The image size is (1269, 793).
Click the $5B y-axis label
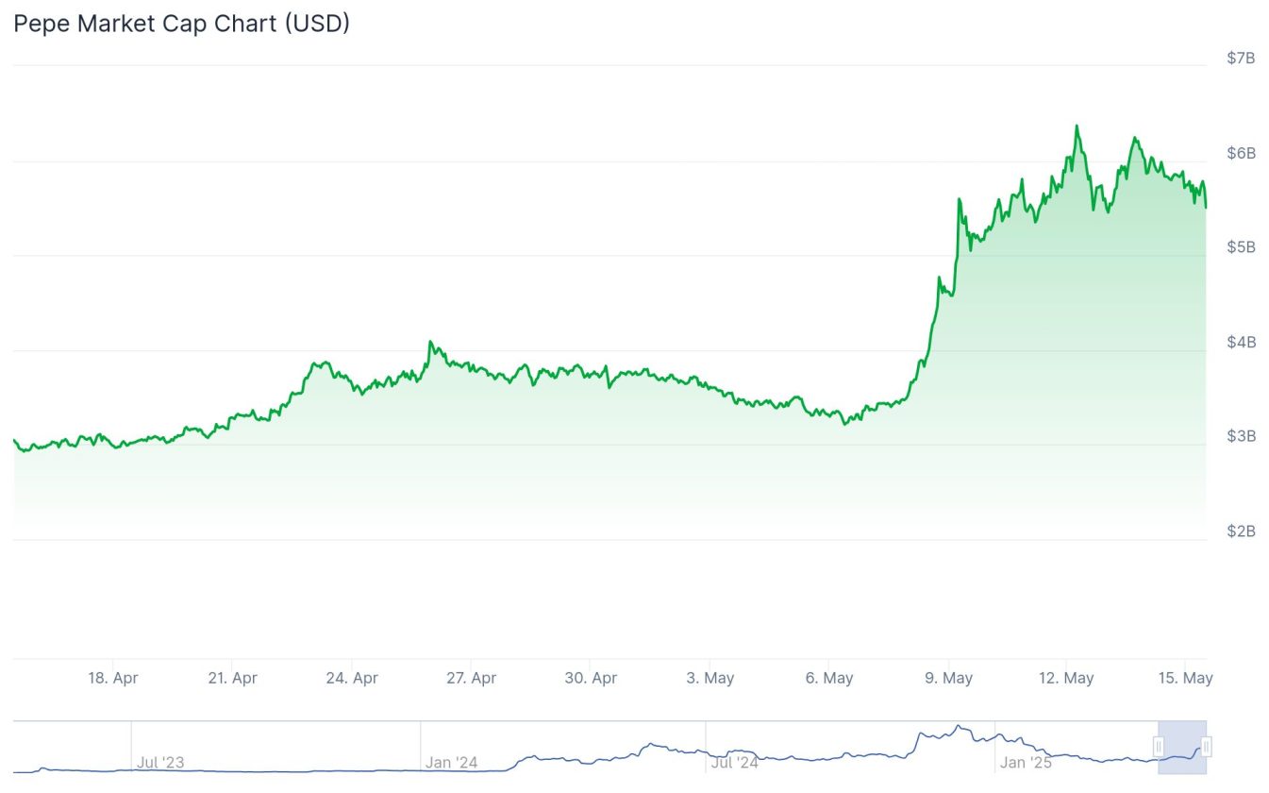(1241, 247)
